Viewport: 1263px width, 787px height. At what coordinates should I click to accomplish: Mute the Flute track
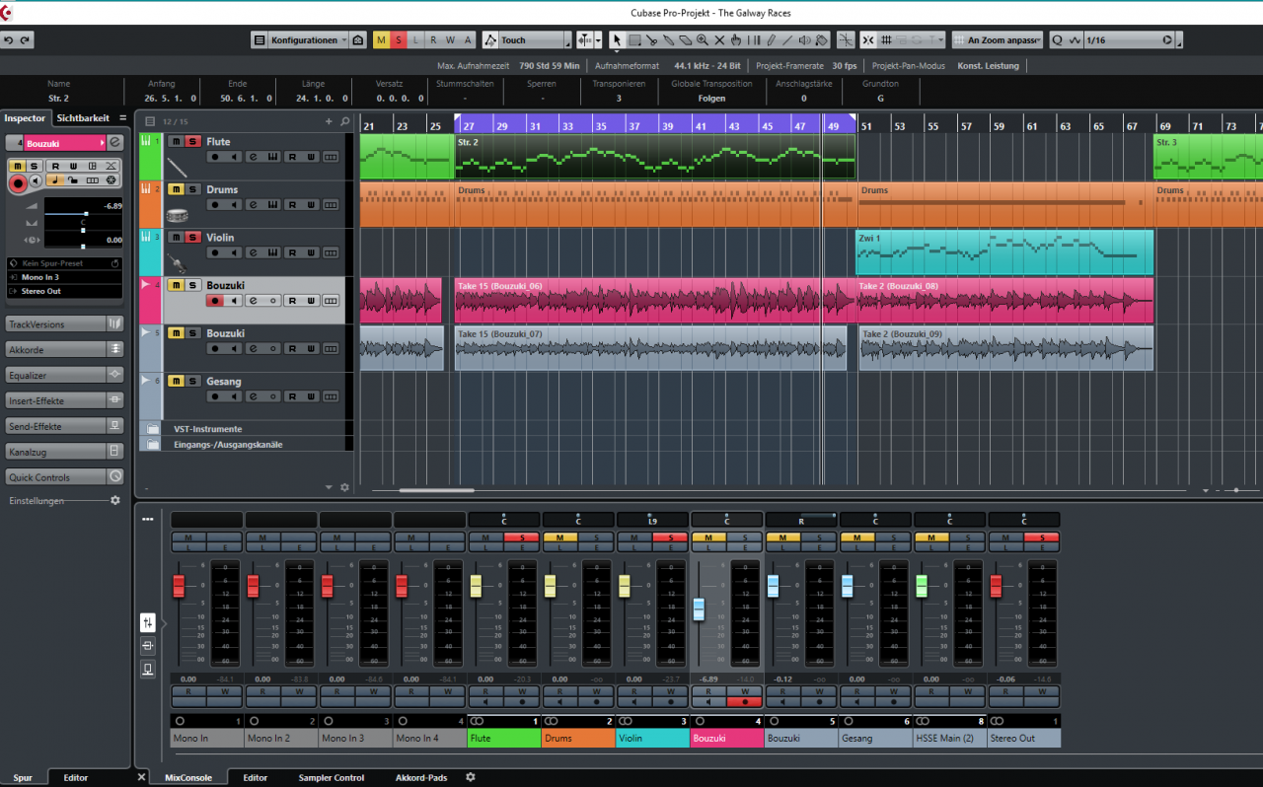point(176,141)
